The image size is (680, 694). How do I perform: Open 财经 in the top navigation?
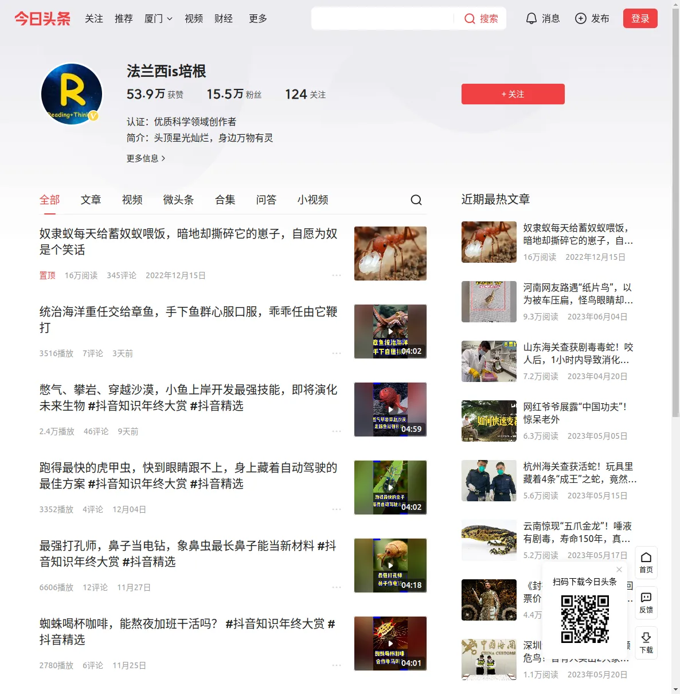(224, 19)
